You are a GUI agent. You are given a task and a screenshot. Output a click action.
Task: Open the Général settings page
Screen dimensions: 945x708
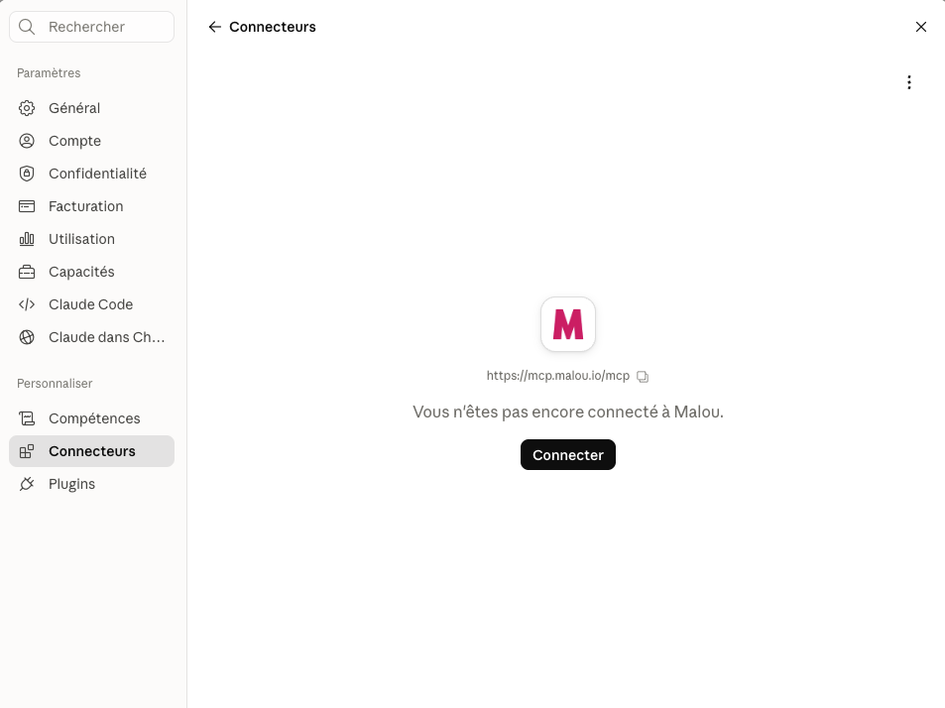pos(91,108)
